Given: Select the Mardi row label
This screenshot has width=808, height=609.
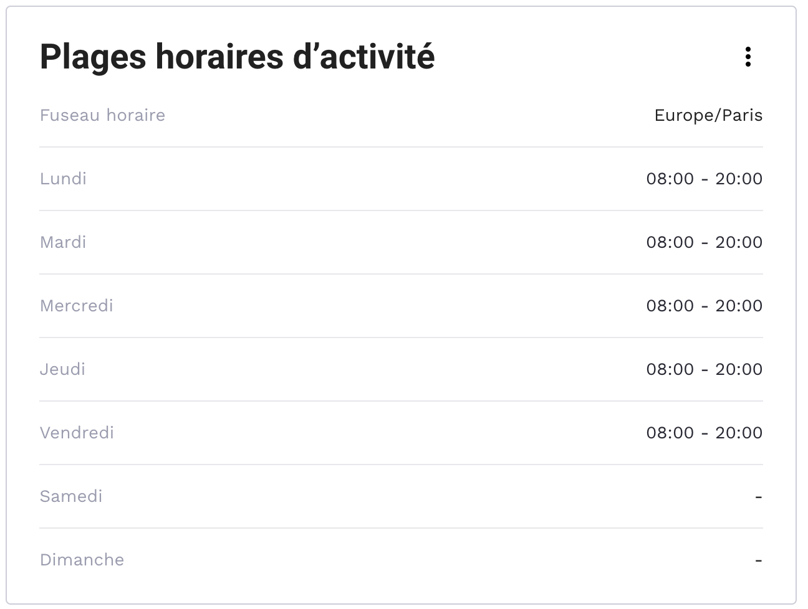Looking at the screenshot, I should click(x=63, y=242).
